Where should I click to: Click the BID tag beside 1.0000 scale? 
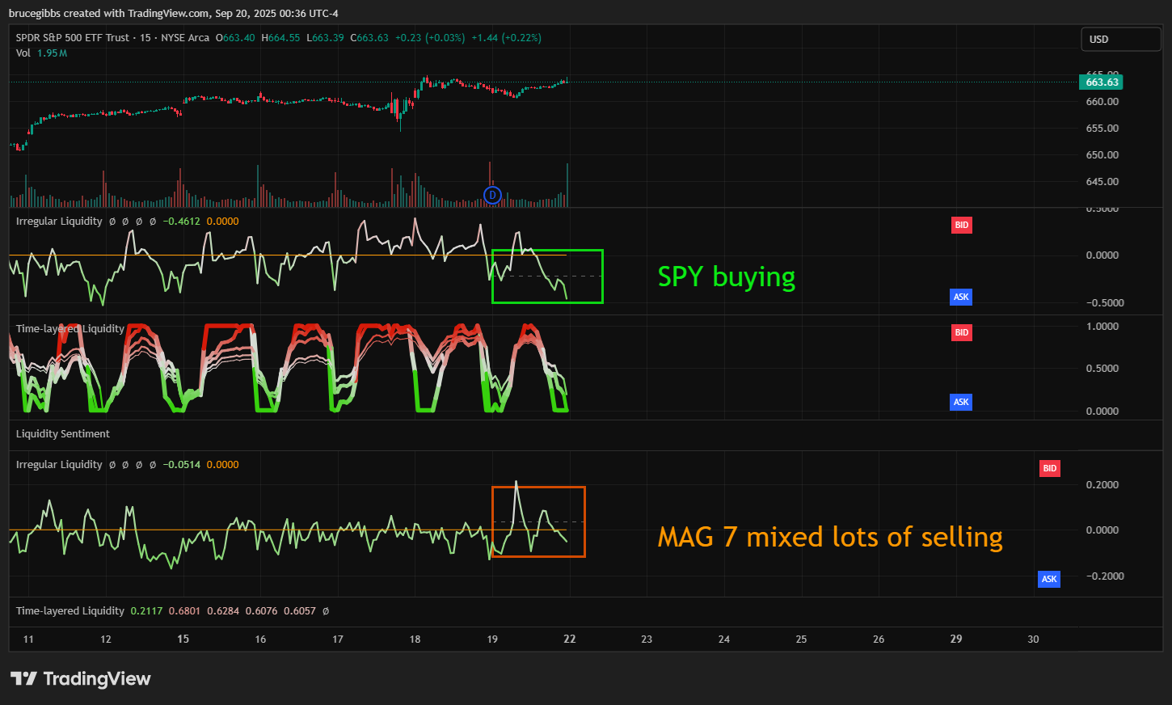[961, 332]
